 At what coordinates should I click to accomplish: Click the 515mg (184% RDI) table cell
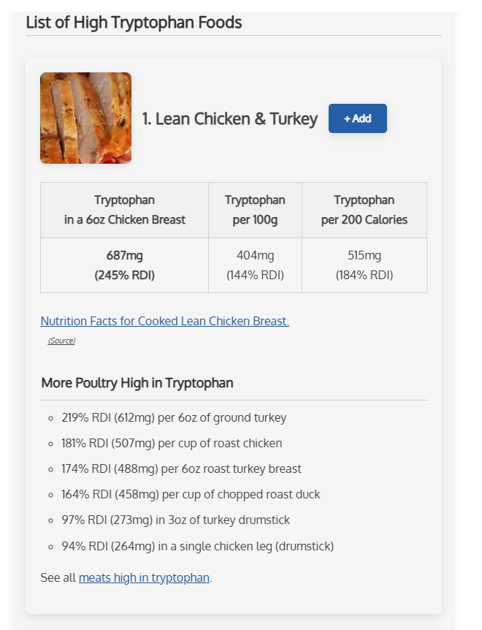pos(364,265)
